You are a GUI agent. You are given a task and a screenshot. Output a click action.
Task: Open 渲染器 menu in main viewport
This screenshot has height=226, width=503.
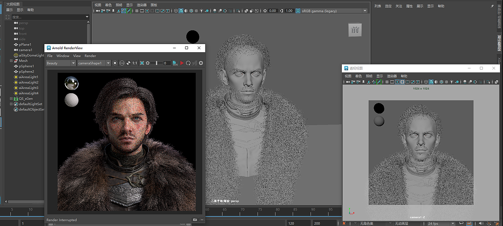141,5
